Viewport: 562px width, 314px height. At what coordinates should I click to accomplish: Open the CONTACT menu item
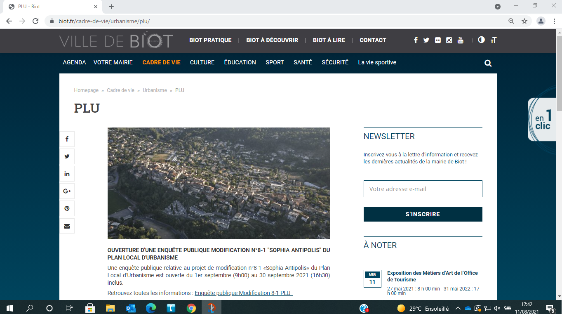(x=373, y=40)
